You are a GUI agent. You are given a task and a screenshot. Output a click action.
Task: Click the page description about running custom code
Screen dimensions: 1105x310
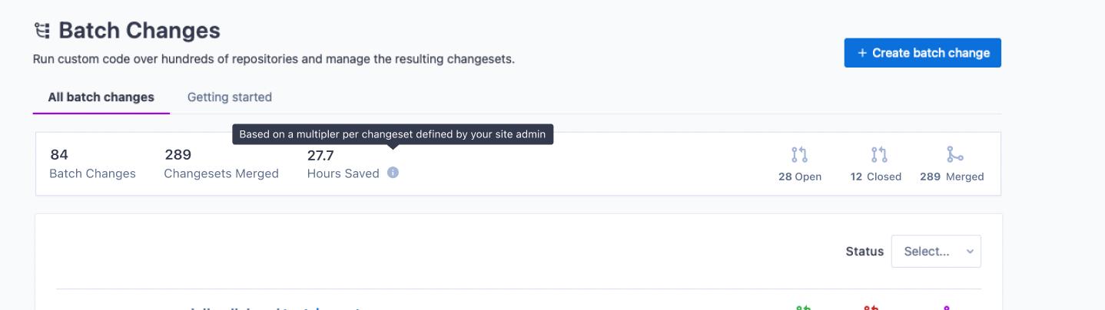pos(274,59)
